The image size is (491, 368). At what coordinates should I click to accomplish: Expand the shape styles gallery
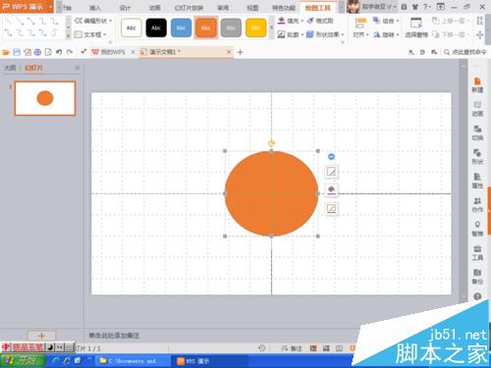click(271, 27)
